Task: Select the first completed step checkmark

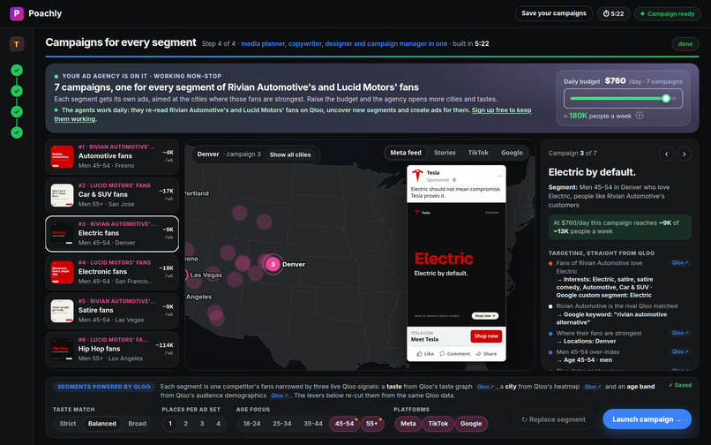Action: 17,70
